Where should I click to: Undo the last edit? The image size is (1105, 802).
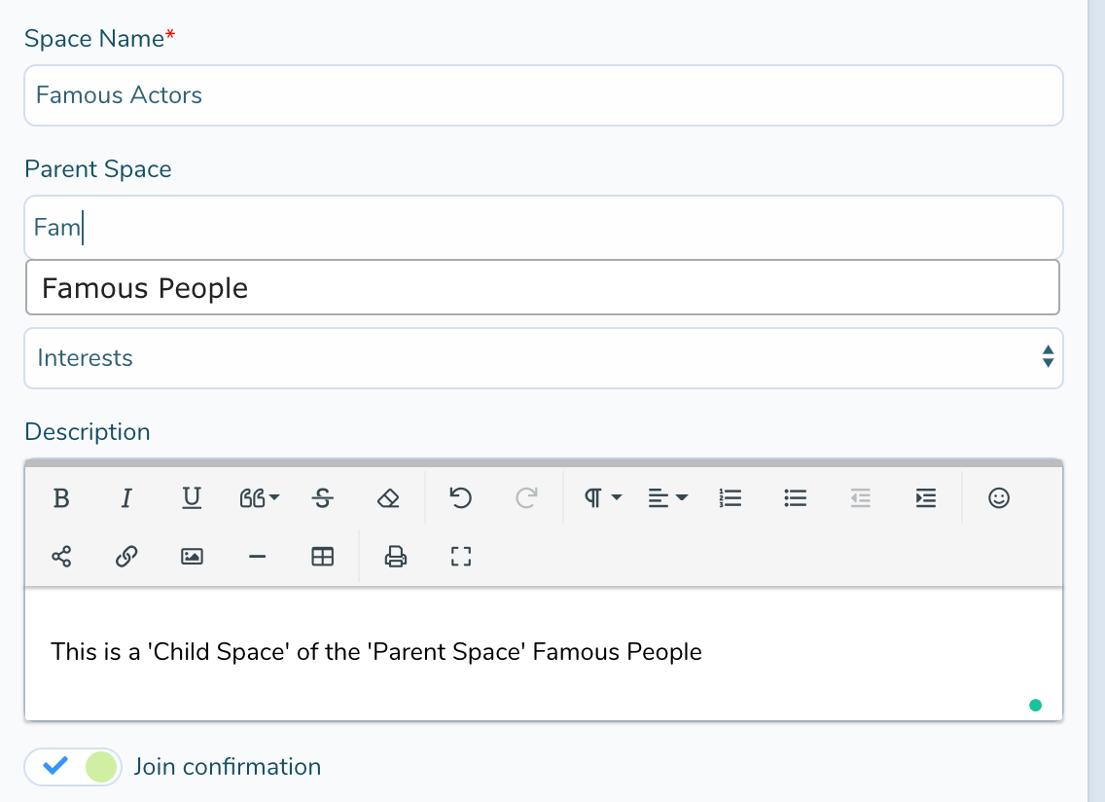[460, 498]
